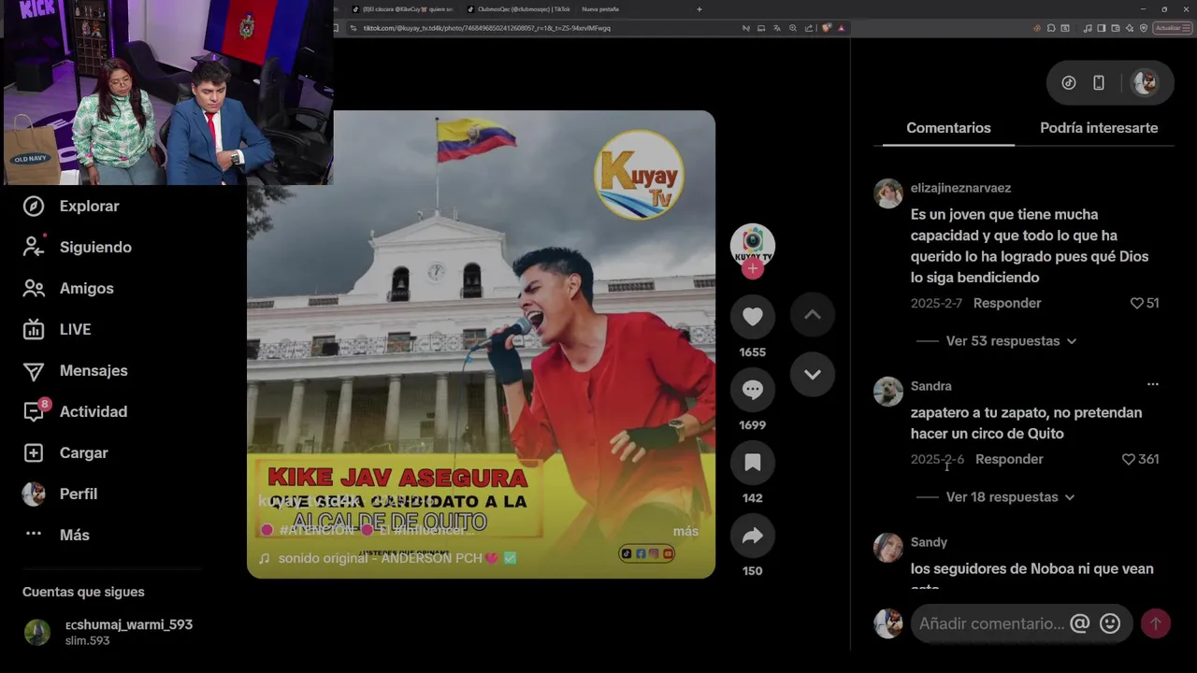Share the post with arrow icon
This screenshot has height=673, width=1197.
[x=753, y=536]
